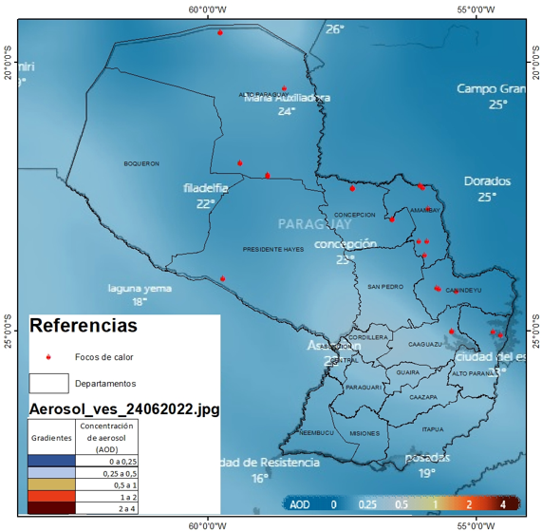Select the tan 0,5 a 1 swatch
This screenshot has height=531, width=542.
[51, 484]
